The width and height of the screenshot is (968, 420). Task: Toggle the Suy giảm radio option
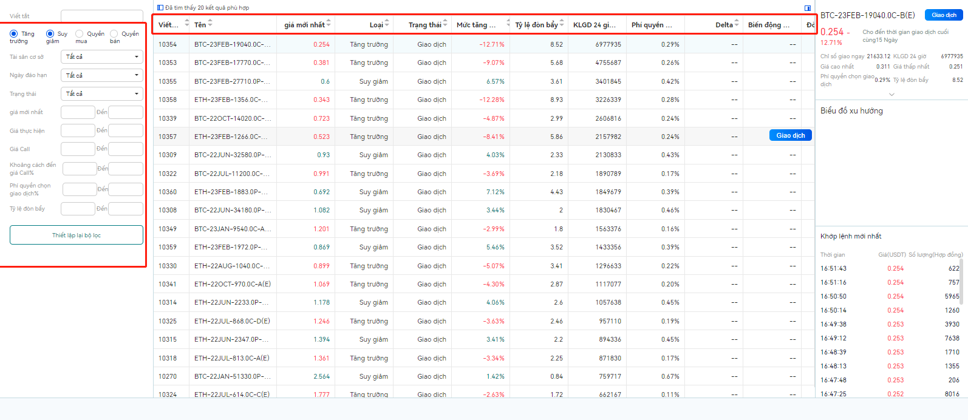coord(50,34)
